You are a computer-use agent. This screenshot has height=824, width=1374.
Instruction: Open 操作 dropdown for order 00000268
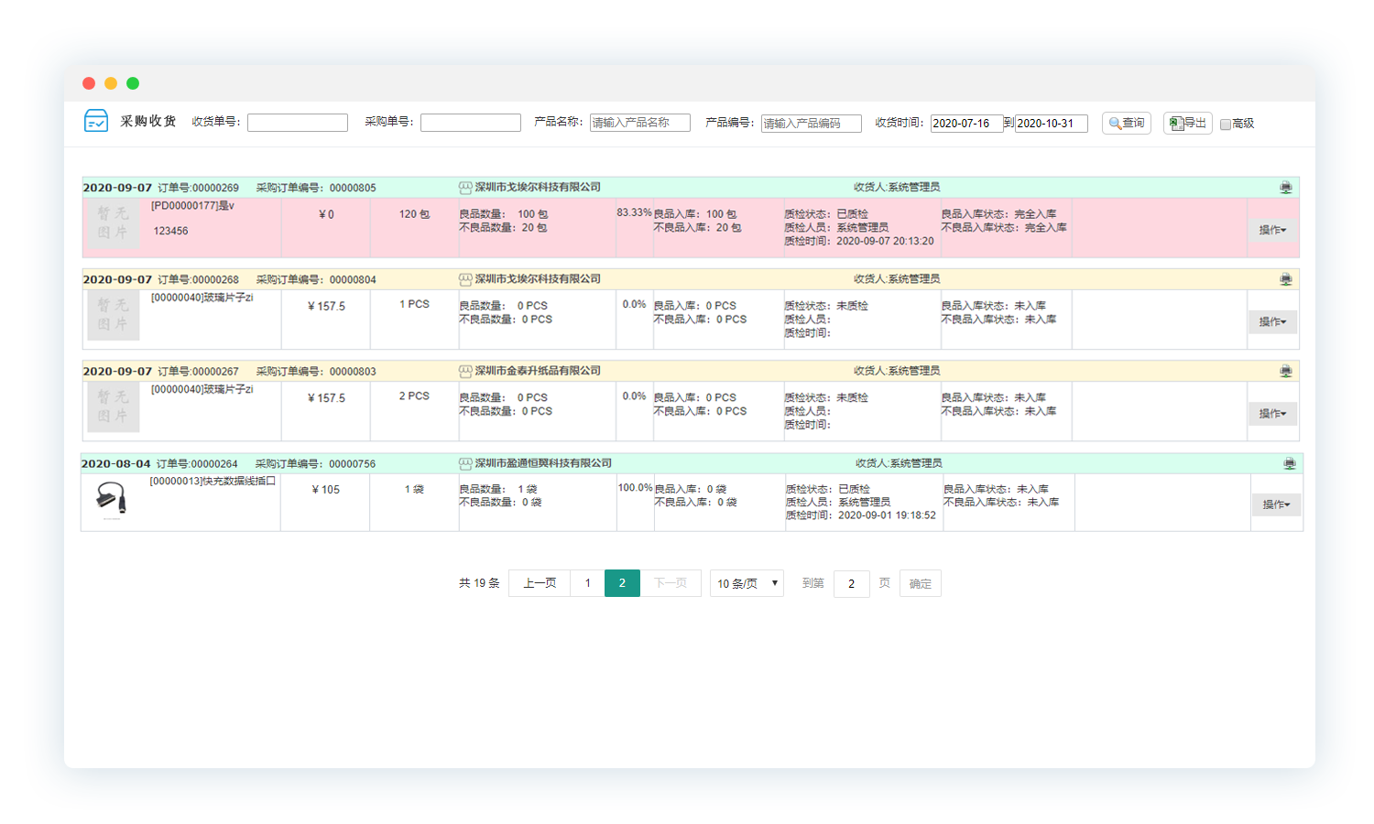coord(1272,321)
